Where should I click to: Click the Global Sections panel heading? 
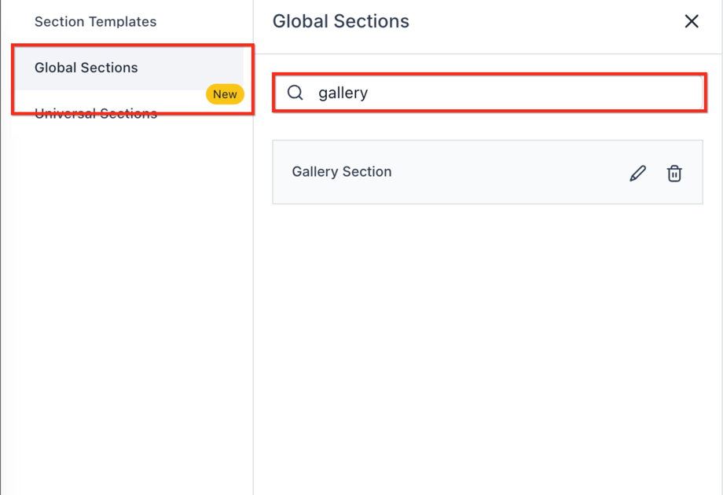point(341,21)
